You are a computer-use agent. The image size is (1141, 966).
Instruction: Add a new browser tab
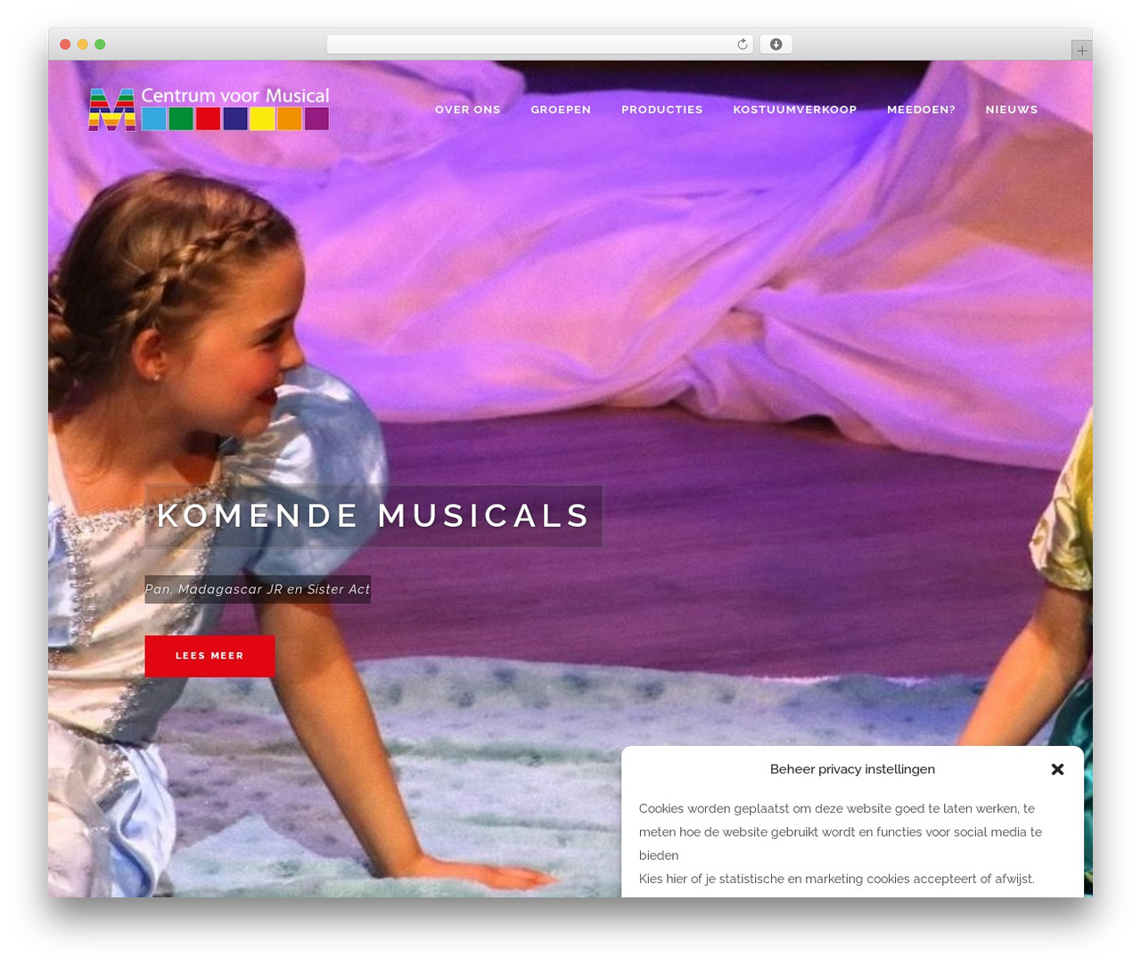(1081, 51)
